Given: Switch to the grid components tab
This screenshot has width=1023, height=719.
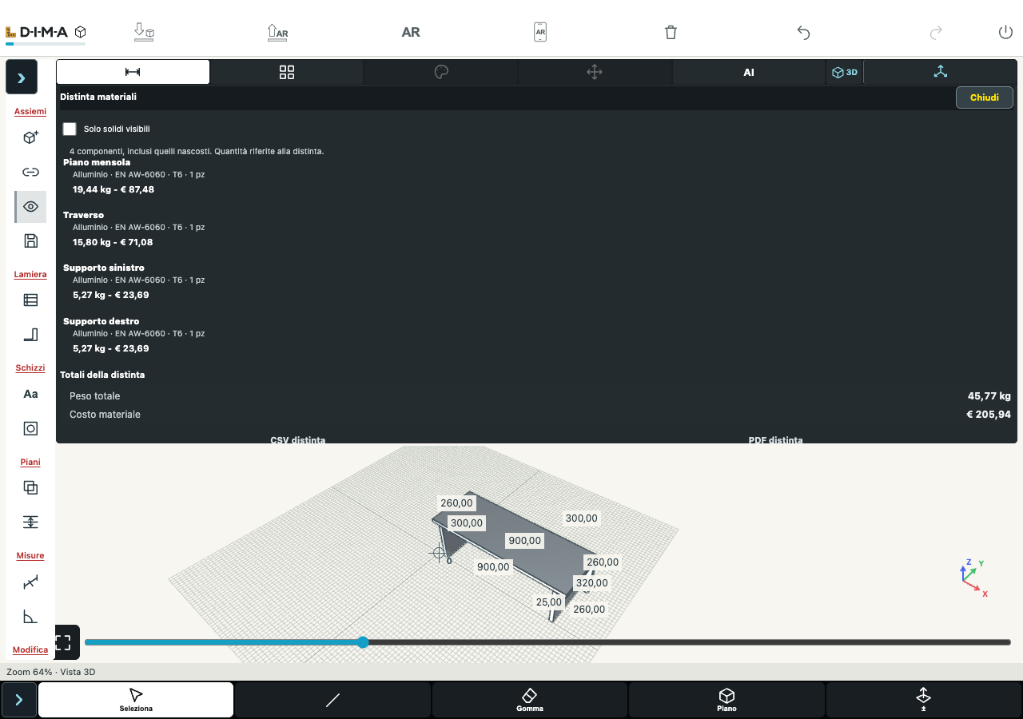Looking at the screenshot, I should click(x=287, y=72).
